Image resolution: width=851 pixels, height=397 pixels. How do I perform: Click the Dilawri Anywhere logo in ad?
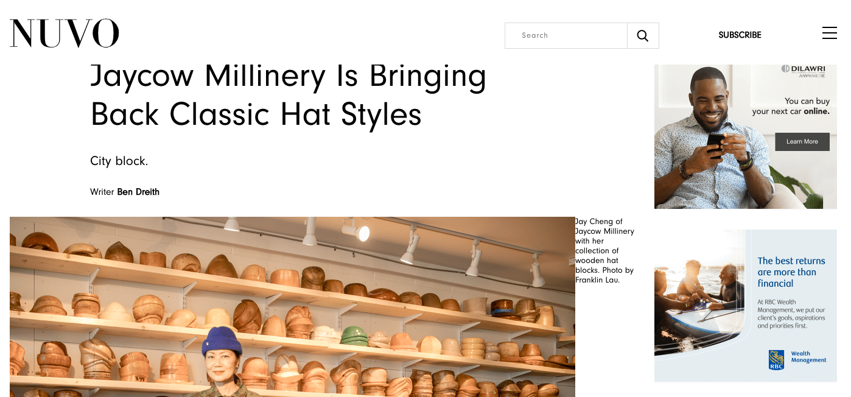[x=804, y=71]
